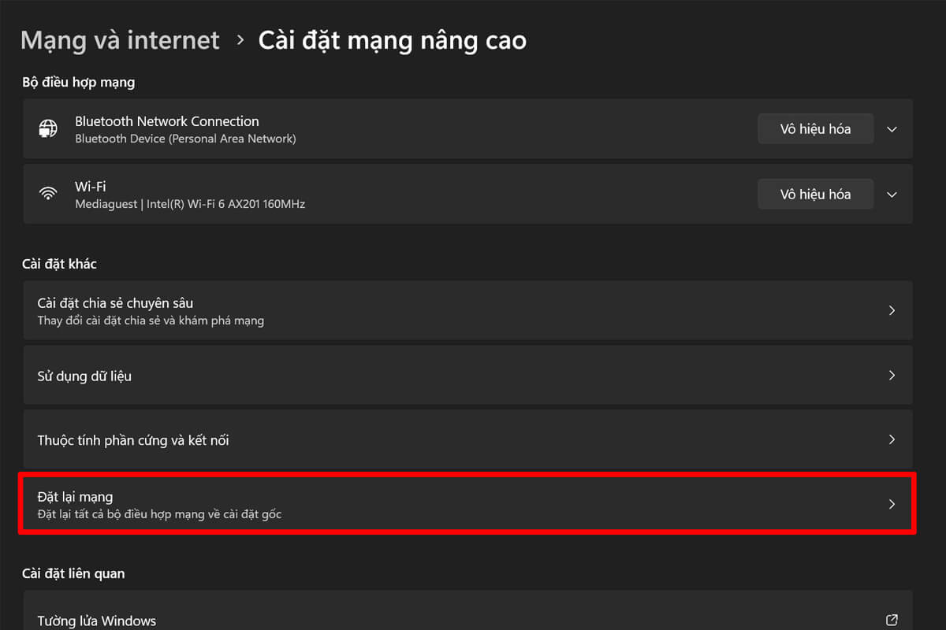Click the right chevron on Sử dụng dữ liệu
The width and height of the screenshot is (946, 630).
pos(892,375)
